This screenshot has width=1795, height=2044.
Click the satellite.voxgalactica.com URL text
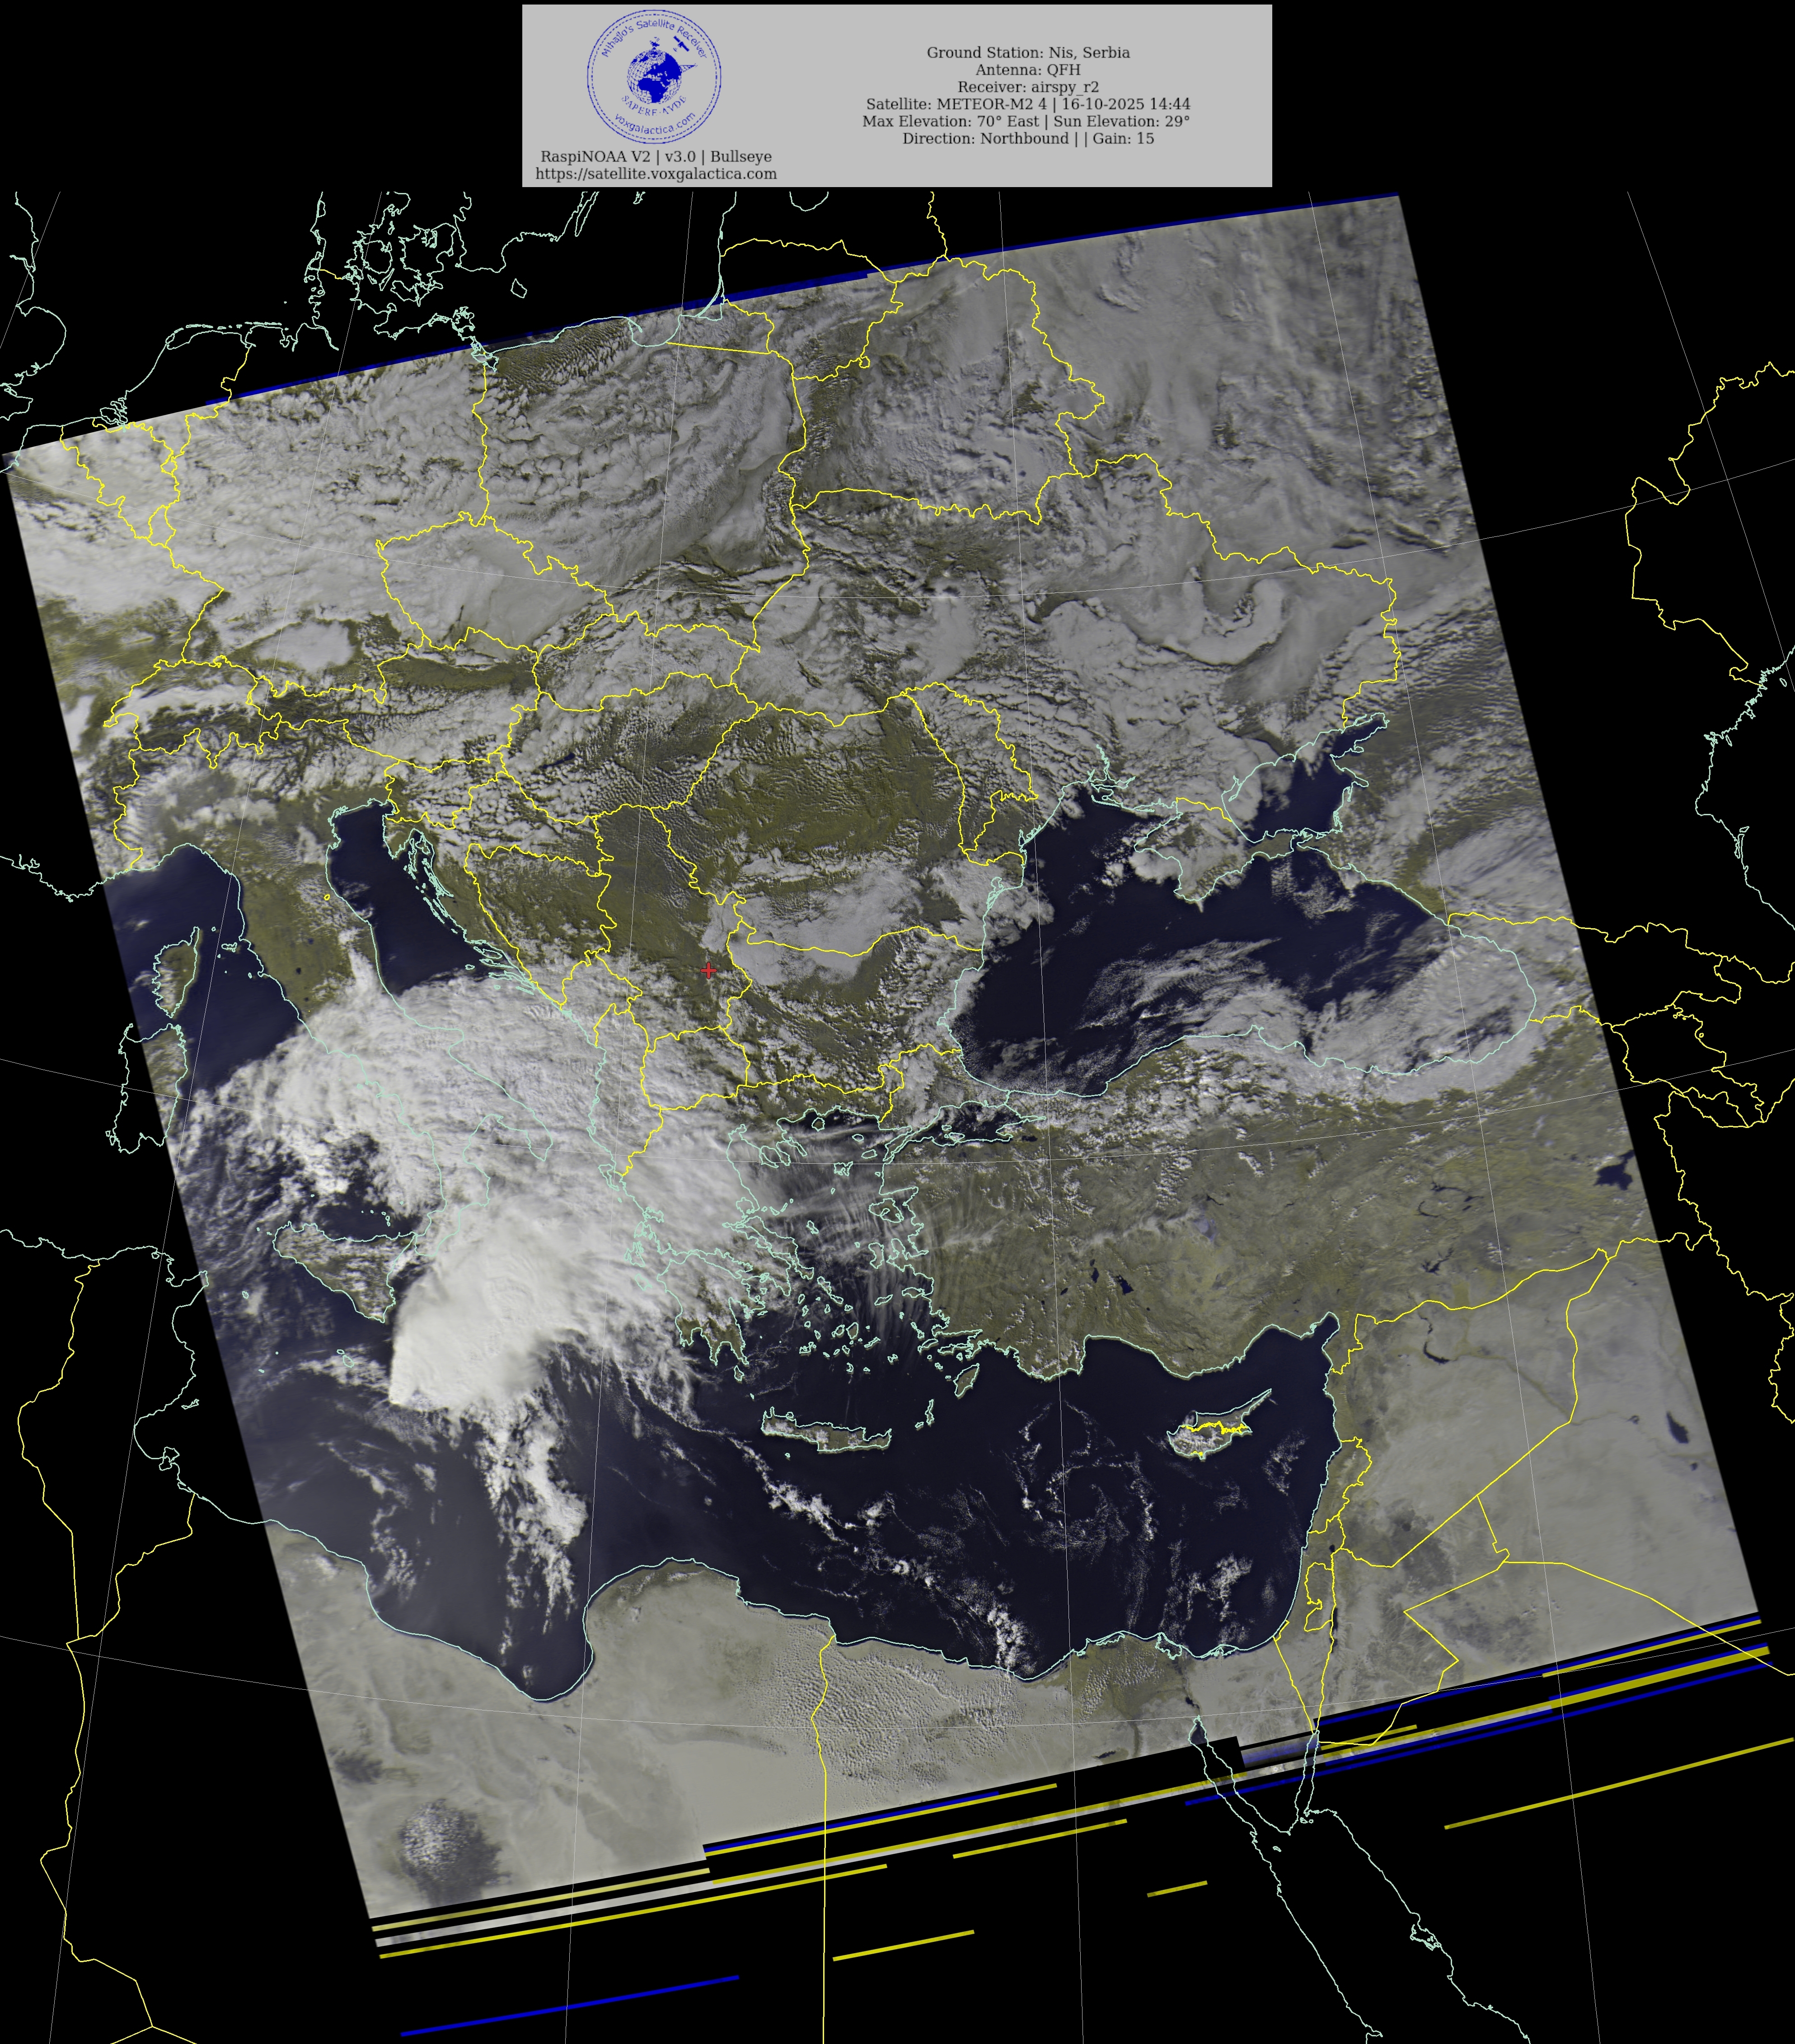[x=656, y=174]
